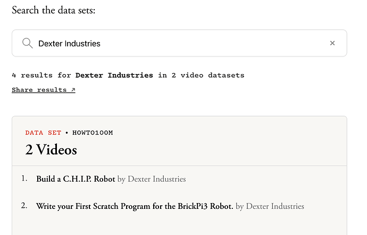Click the arrow icon beside Share results
Screen dimensions: 367x235
pyautogui.click(x=73, y=90)
